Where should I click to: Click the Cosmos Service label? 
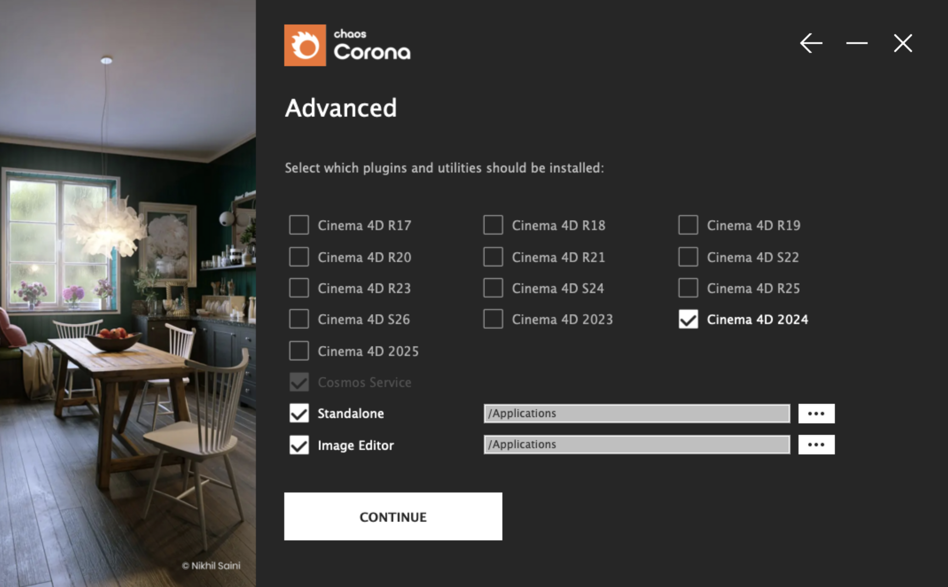click(364, 382)
